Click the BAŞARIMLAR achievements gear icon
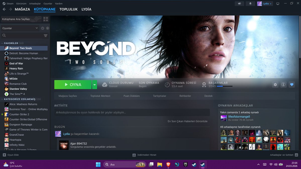The image size is (301, 169). coord(204,85)
